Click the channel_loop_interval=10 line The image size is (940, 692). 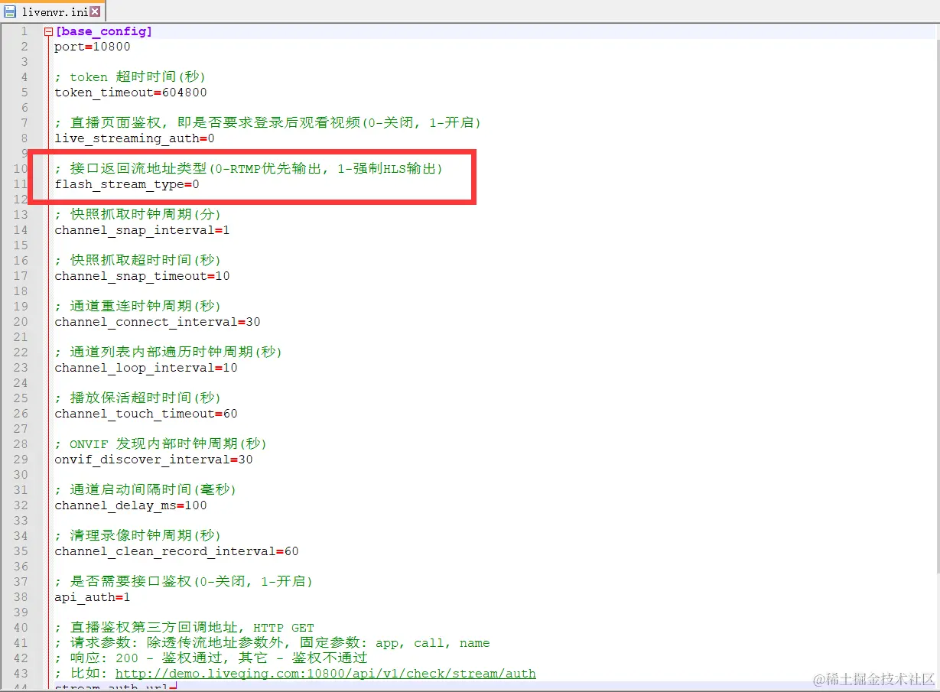coord(146,368)
